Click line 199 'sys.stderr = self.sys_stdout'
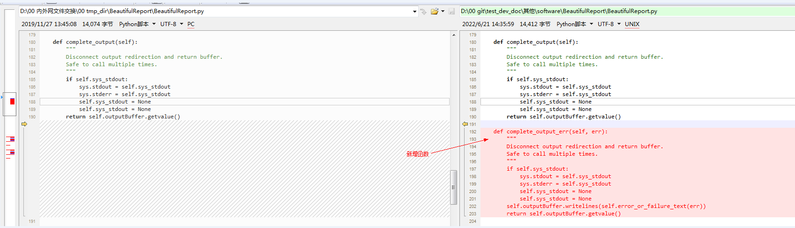Screen dimensions: 795x228 566,184
